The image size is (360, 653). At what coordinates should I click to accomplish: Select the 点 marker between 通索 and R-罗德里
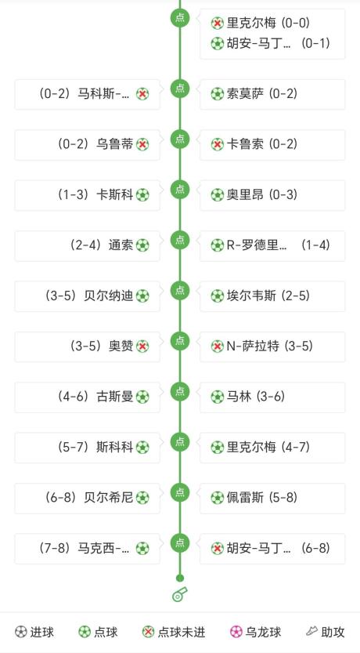point(180,241)
